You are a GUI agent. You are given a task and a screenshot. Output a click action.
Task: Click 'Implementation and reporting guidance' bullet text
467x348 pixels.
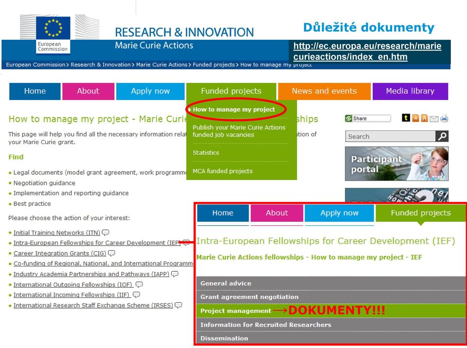[71, 193]
